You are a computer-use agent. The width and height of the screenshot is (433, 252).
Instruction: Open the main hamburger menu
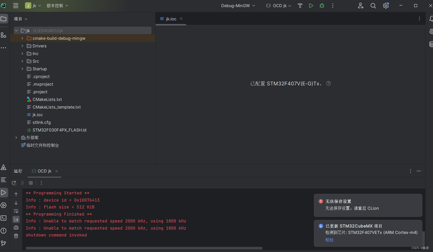pos(16,6)
